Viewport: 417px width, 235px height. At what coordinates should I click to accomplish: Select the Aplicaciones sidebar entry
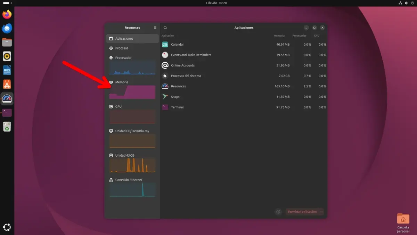pos(125,38)
